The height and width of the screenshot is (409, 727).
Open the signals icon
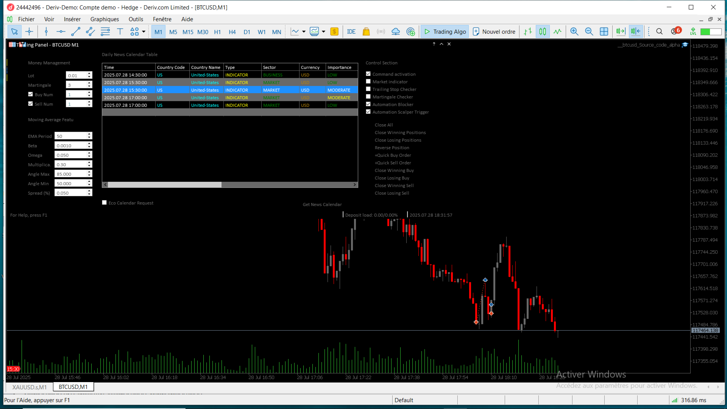point(381,32)
